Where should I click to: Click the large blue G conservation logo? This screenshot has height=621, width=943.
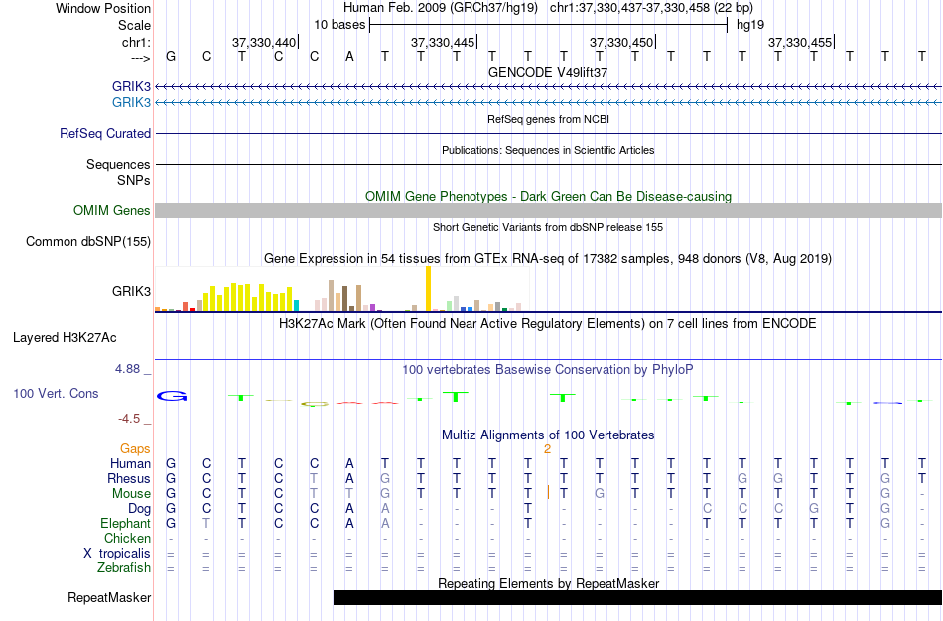[172, 396]
